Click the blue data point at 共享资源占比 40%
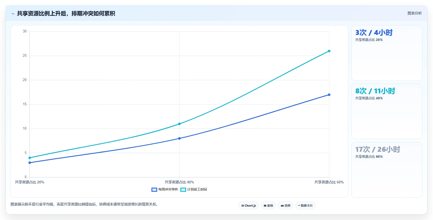433x220 pixels. [x=179, y=138]
